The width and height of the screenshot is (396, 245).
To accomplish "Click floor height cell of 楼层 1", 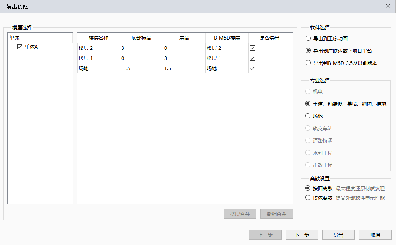I will (x=184, y=58).
